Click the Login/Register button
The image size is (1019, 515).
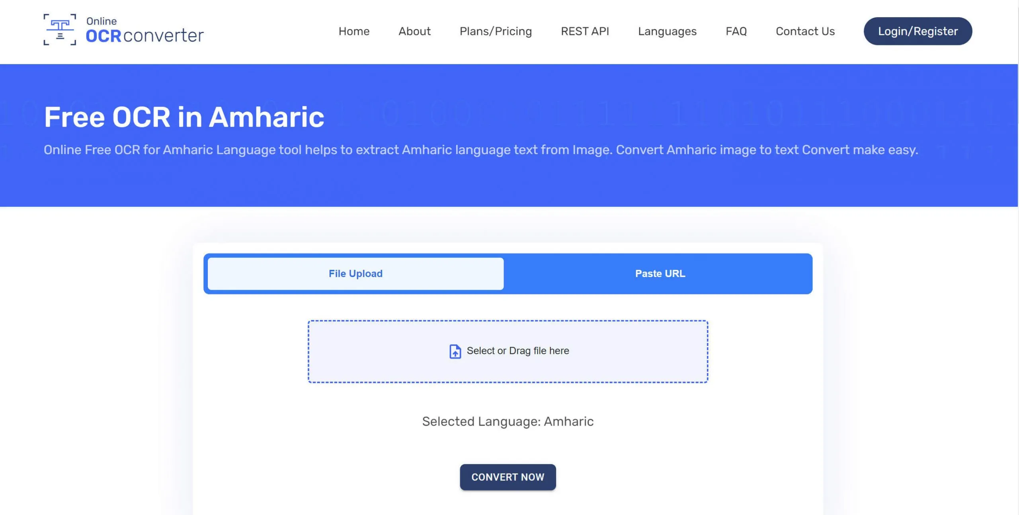pyautogui.click(x=917, y=31)
